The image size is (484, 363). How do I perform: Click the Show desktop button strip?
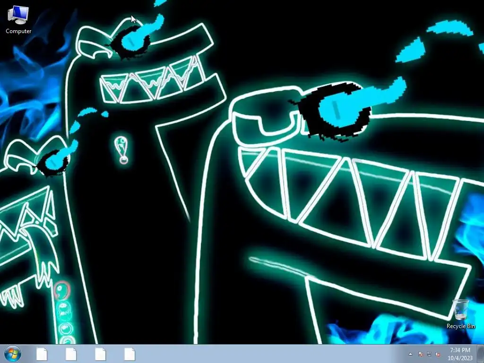tap(481, 354)
